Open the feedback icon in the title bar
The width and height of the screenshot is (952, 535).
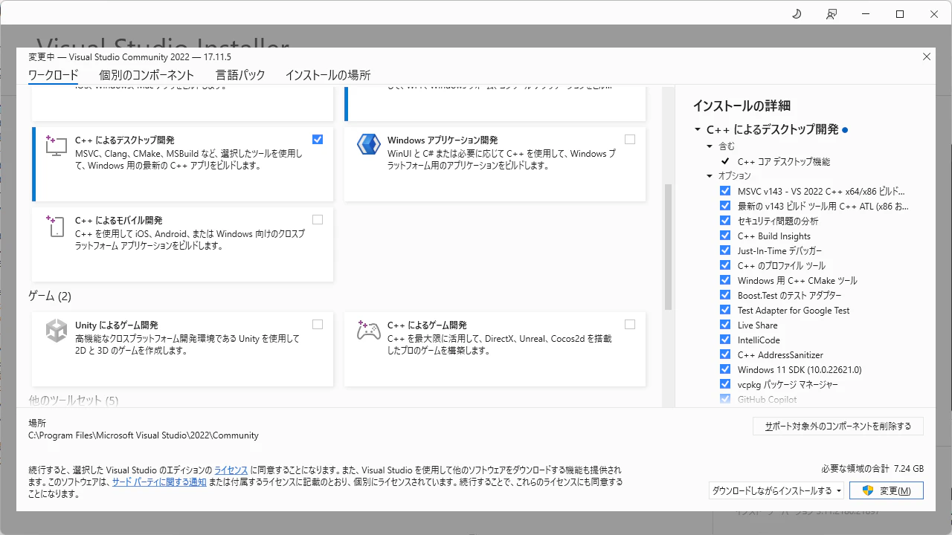832,14
